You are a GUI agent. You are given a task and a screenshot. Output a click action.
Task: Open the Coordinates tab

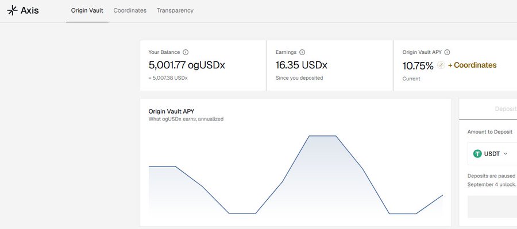click(x=130, y=10)
